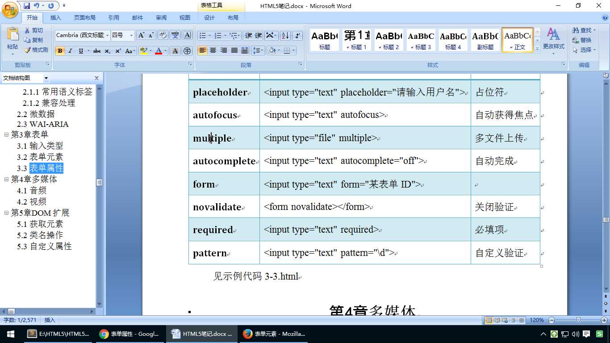Right-align the paragraph
The height and width of the screenshot is (343, 610).
point(224,50)
